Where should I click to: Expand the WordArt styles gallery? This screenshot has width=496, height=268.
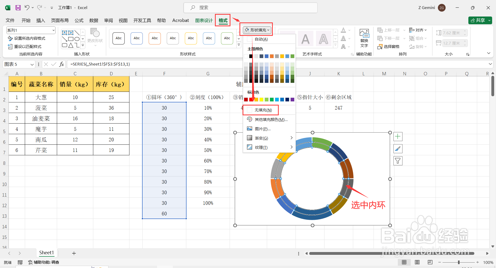[x=335, y=45]
